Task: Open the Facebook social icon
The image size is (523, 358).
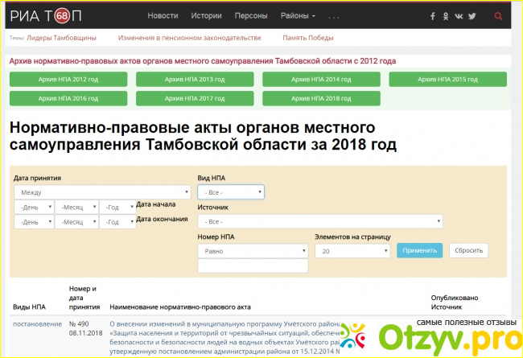Action: [x=433, y=16]
